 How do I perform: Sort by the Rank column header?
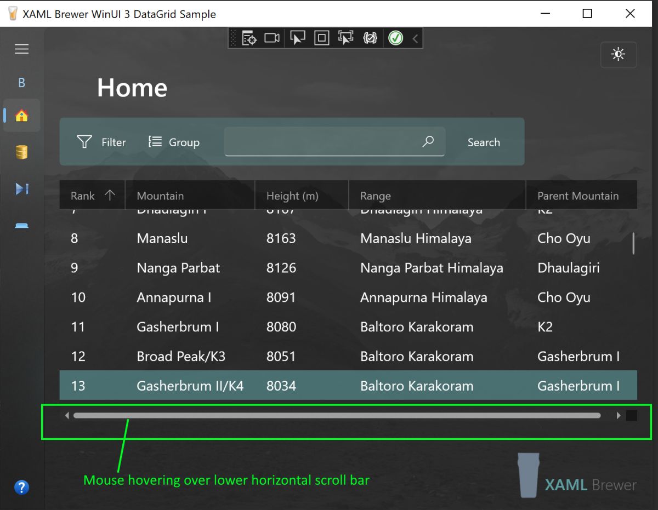point(92,196)
